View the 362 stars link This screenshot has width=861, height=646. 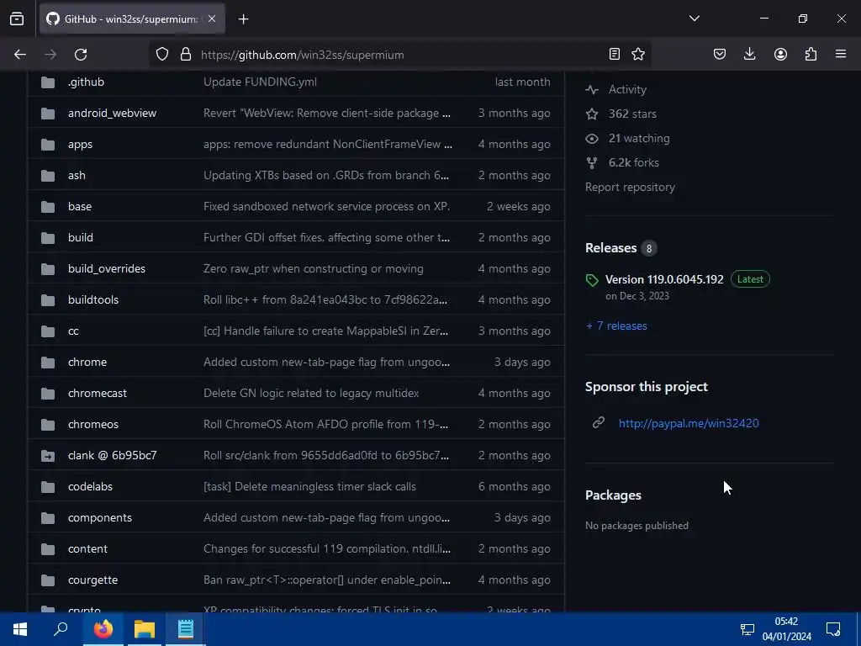(x=632, y=114)
